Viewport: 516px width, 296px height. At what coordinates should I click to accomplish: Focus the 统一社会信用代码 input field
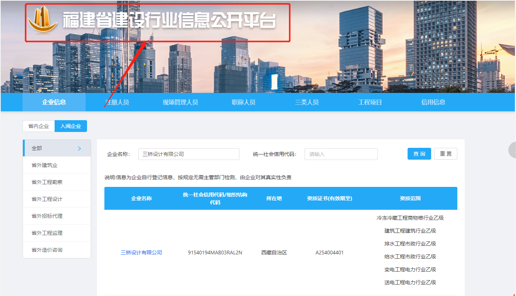[x=341, y=154]
